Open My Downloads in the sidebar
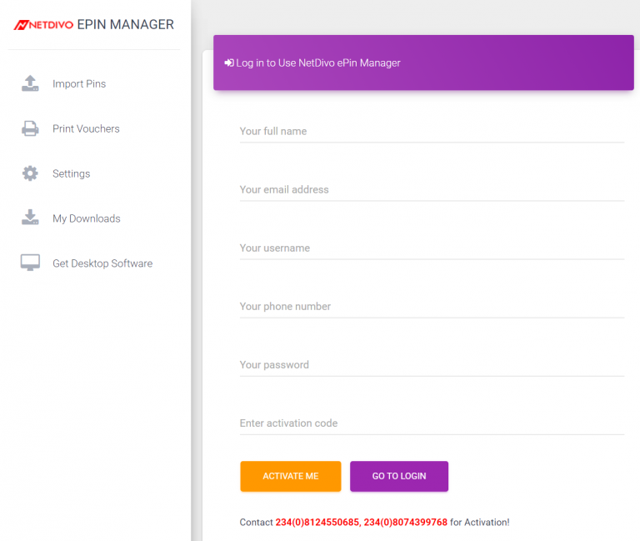Screen dimensions: 640x541 tap(87, 218)
